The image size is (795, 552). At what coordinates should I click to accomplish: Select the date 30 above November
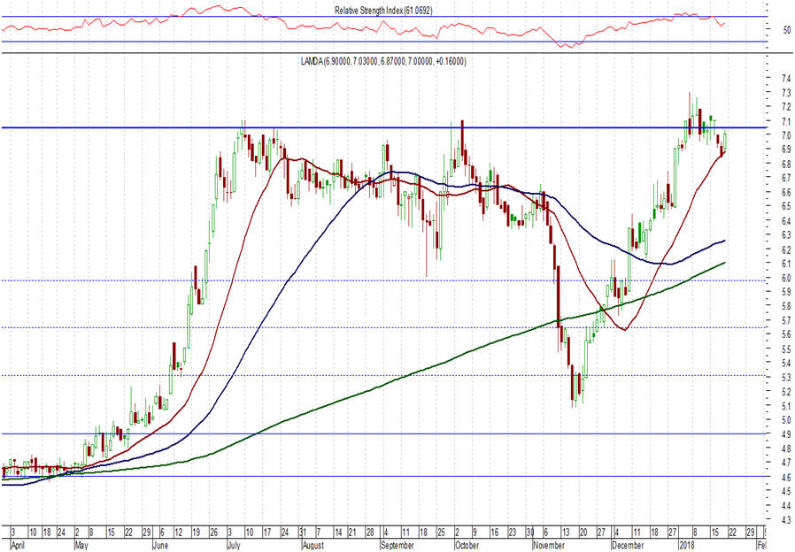(529, 533)
